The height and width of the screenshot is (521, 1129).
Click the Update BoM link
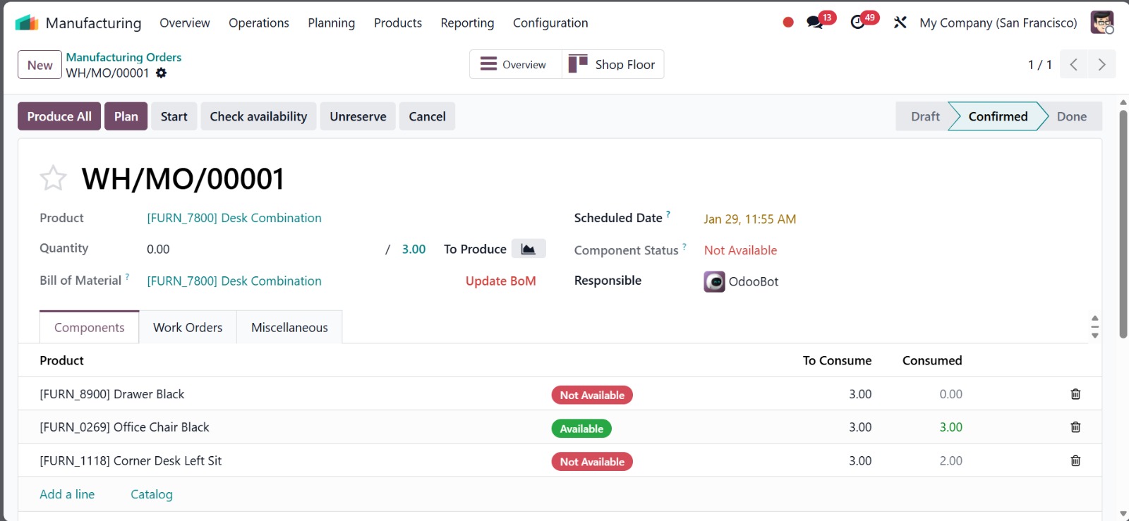pos(500,281)
